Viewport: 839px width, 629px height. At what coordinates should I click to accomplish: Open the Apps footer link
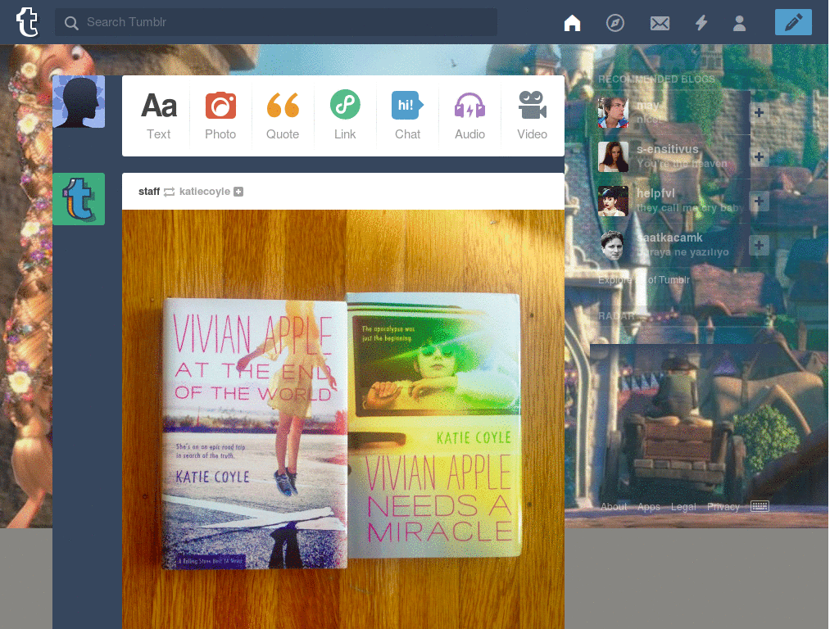coord(649,506)
